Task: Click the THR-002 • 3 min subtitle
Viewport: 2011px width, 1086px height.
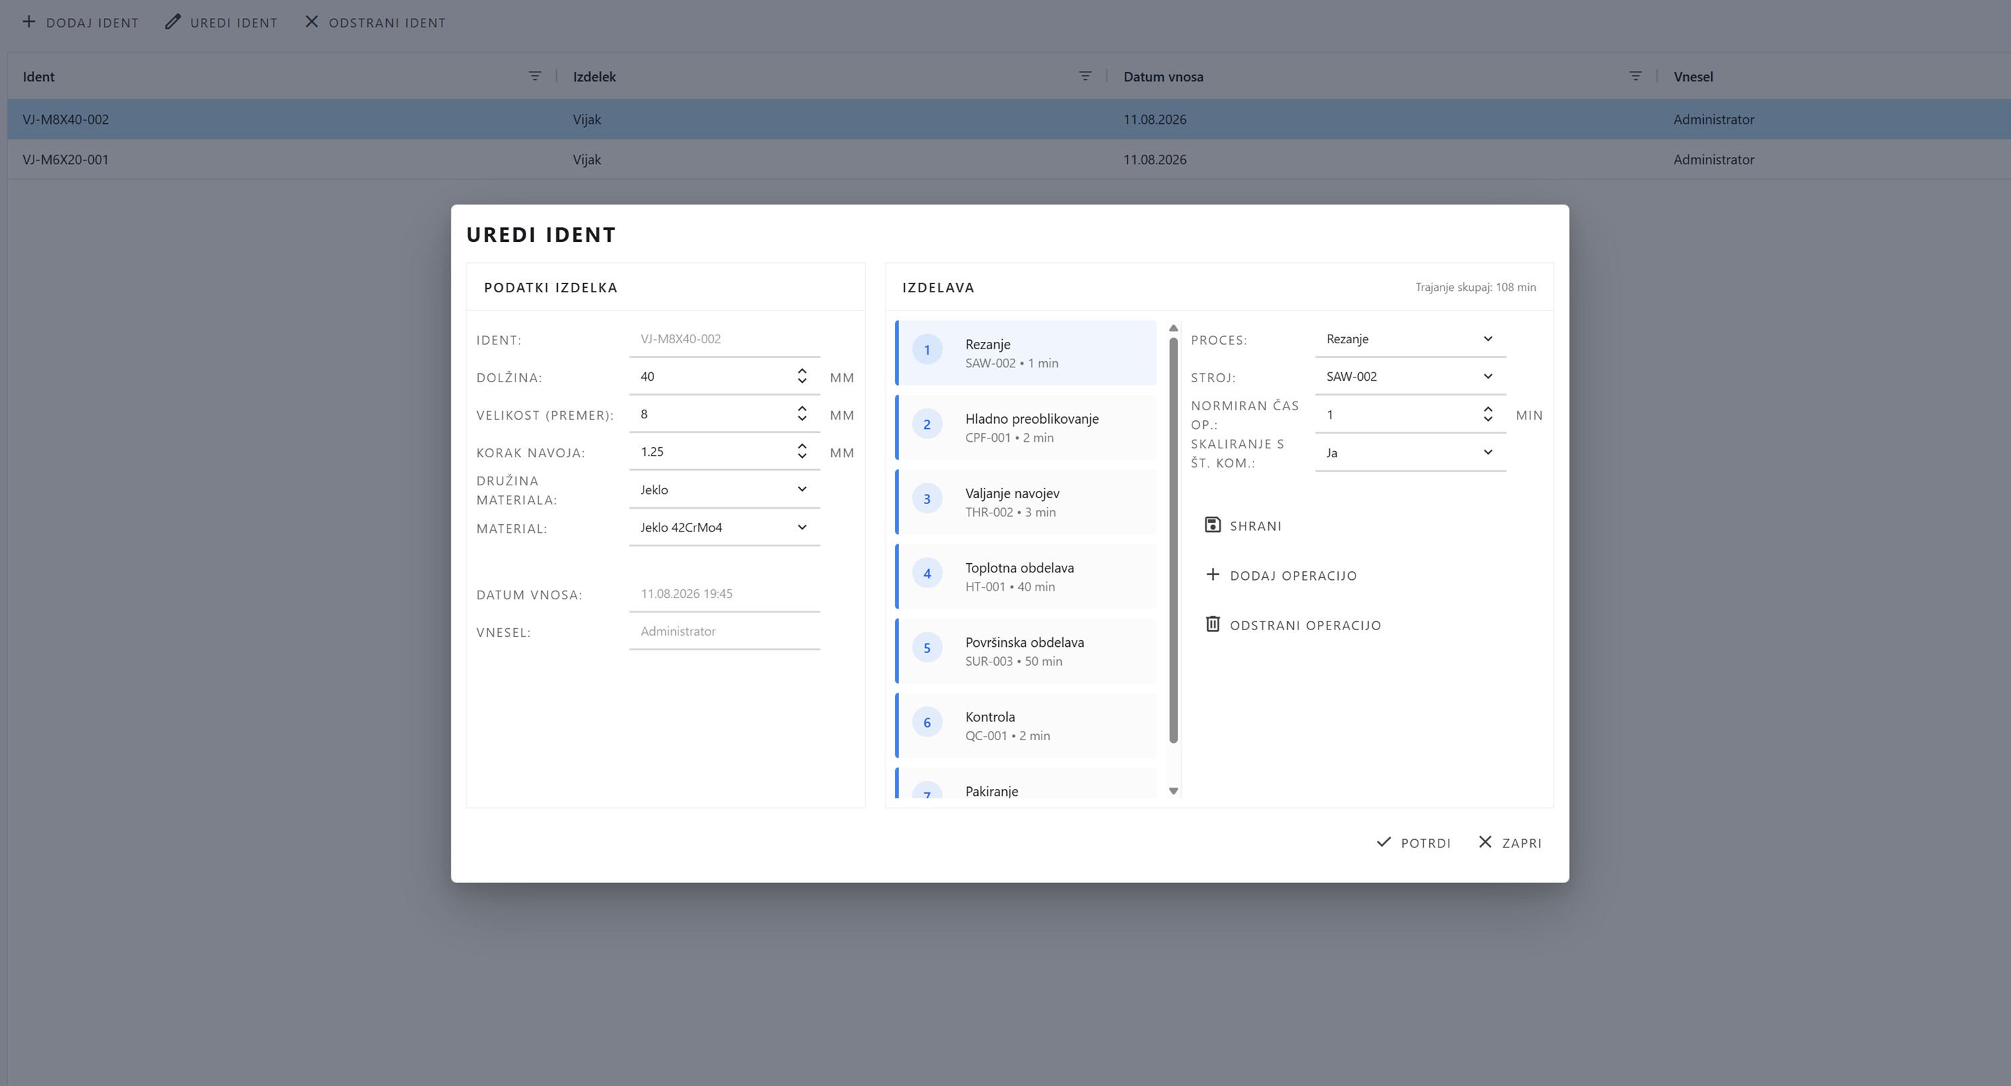Action: coord(1010,512)
